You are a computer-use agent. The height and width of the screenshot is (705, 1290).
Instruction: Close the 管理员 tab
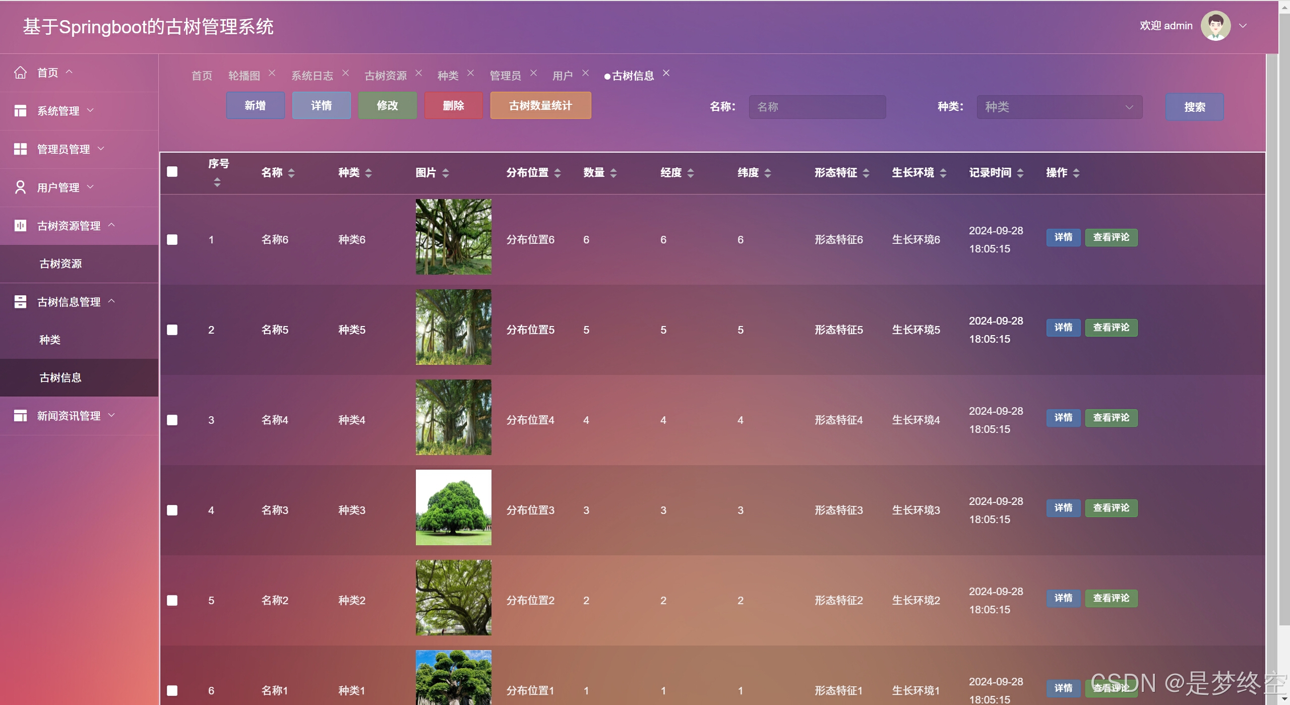(x=533, y=73)
